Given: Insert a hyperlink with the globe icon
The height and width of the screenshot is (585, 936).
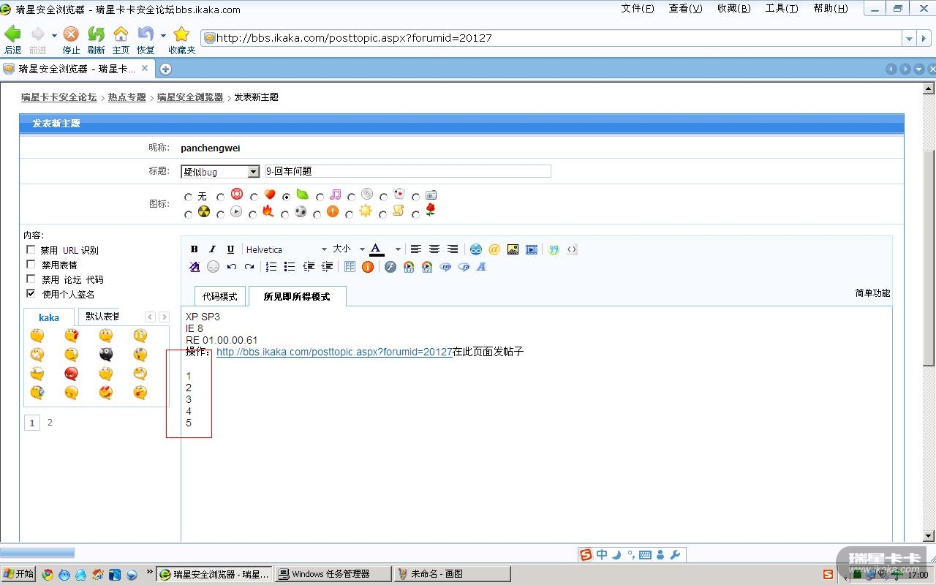Looking at the screenshot, I should click(x=476, y=249).
